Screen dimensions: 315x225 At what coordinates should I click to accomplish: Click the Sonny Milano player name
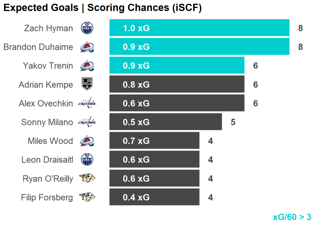click(x=47, y=122)
